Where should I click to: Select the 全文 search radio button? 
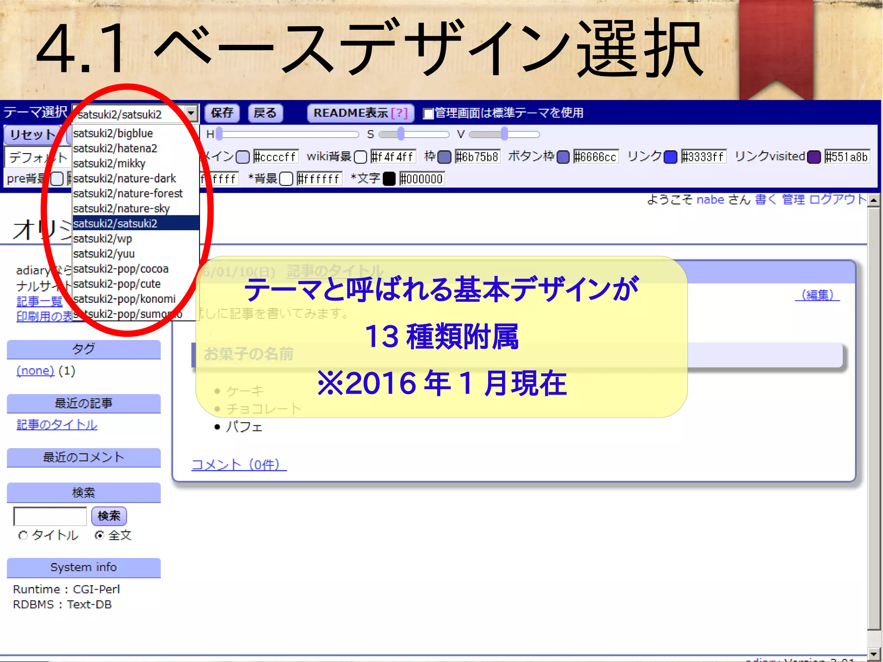100,535
